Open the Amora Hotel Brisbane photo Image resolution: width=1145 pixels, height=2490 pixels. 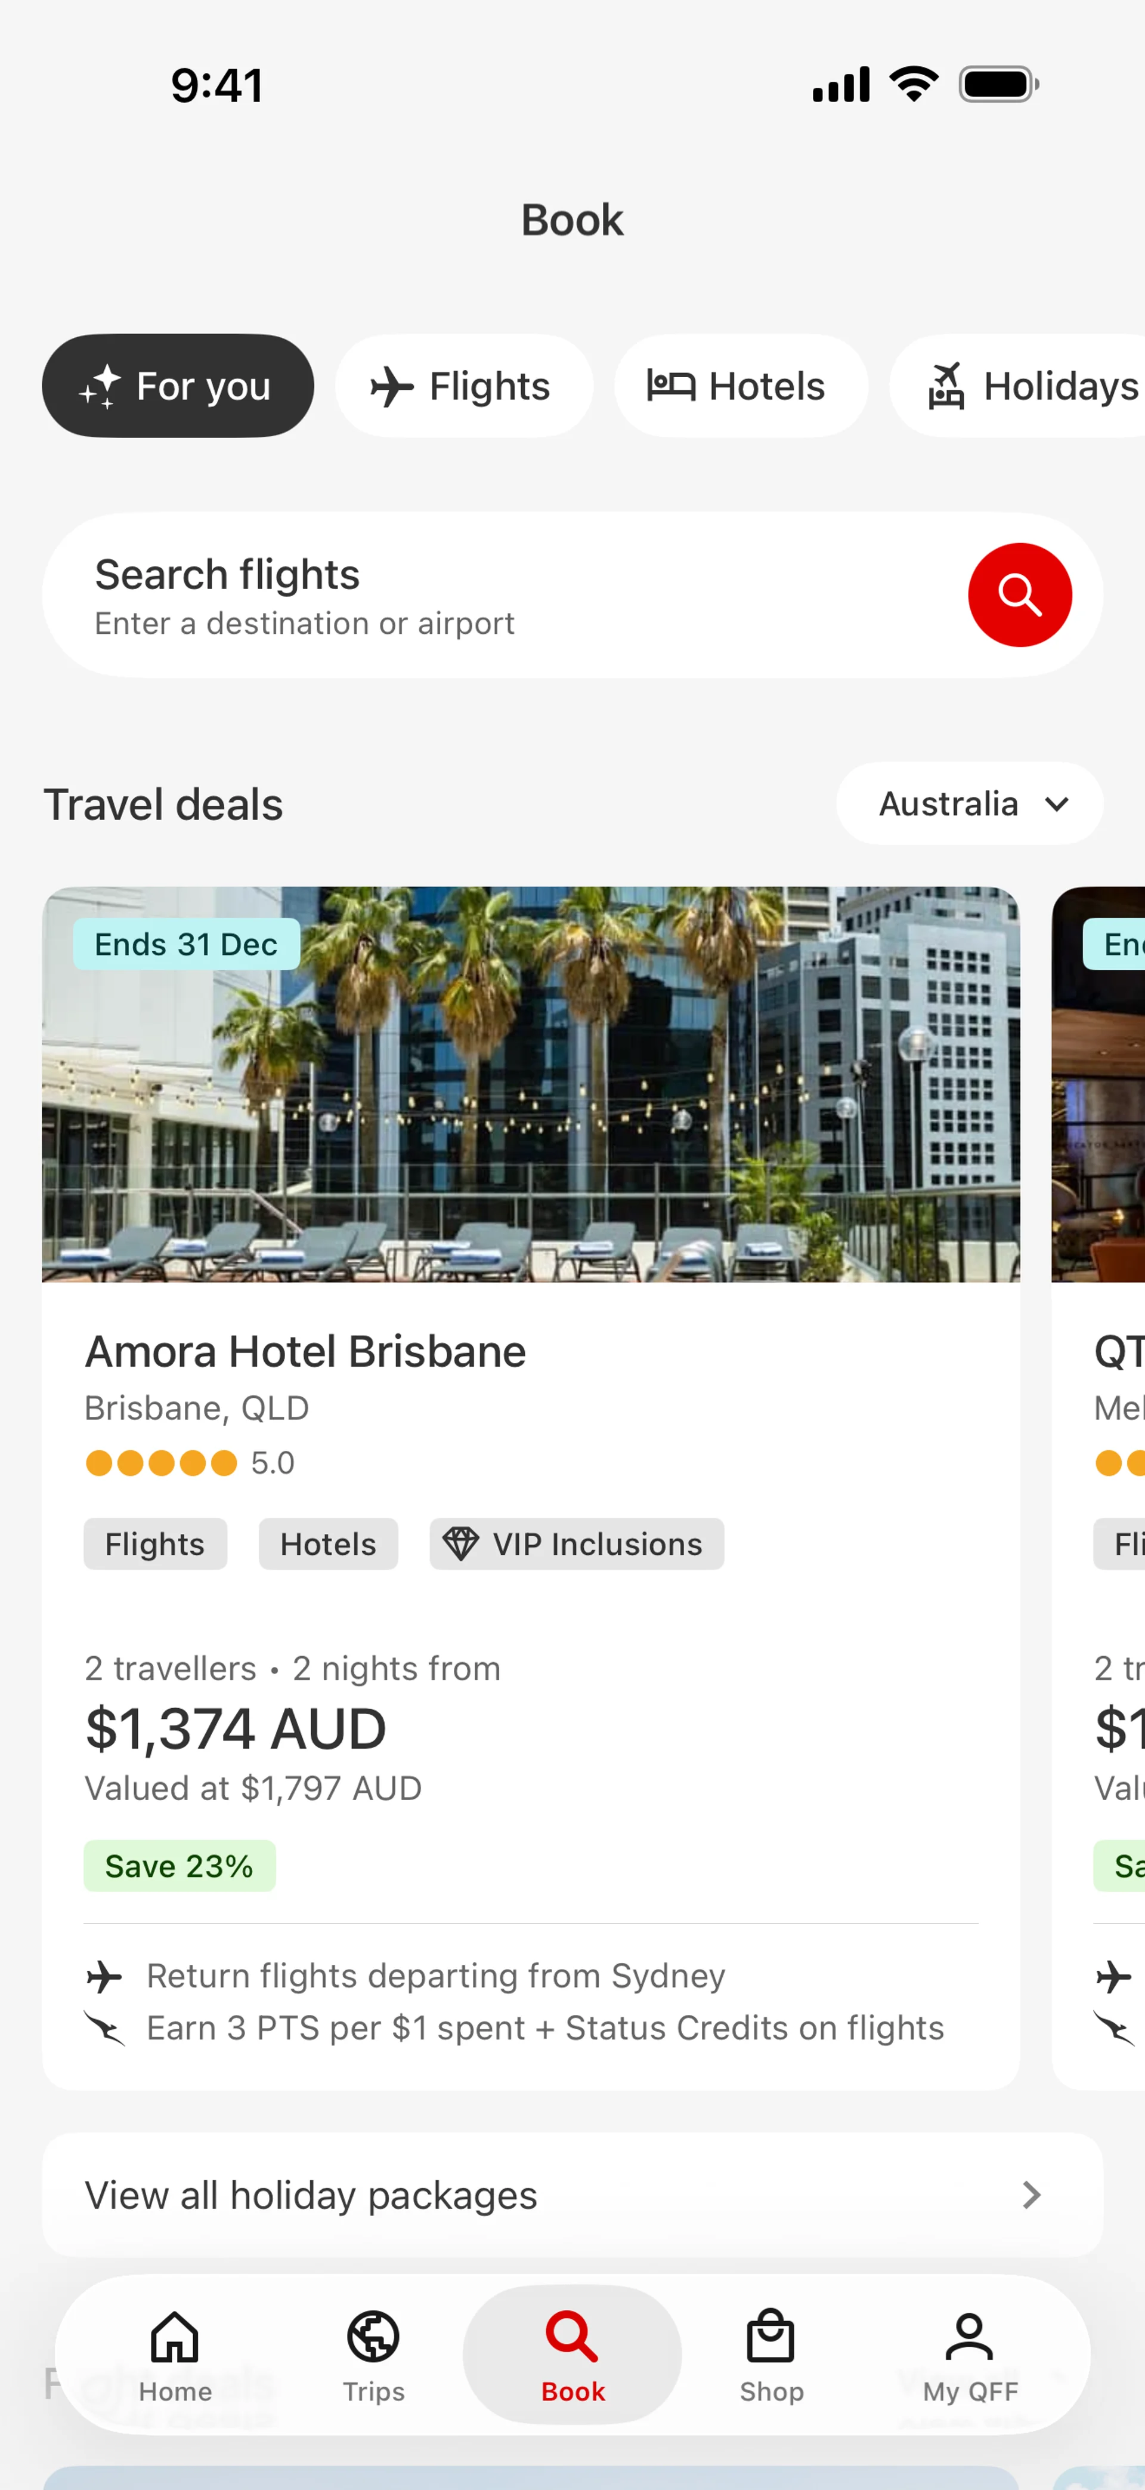[x=530, y=1084]
